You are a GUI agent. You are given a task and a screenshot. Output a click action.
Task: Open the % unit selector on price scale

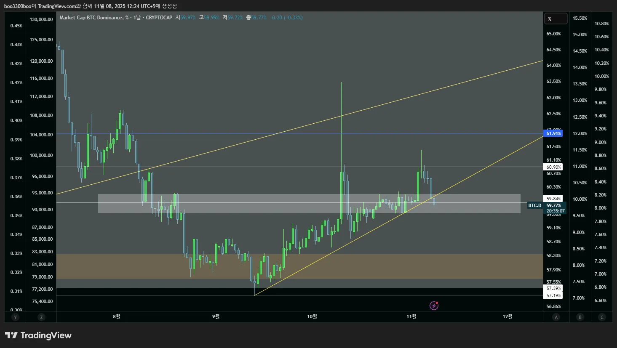[556, 19]
